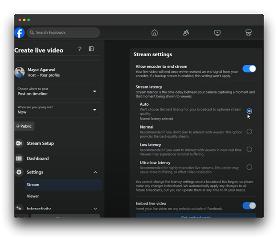
Task: Expand the Interactivity section chevron
Action: [x=95, y=209]
